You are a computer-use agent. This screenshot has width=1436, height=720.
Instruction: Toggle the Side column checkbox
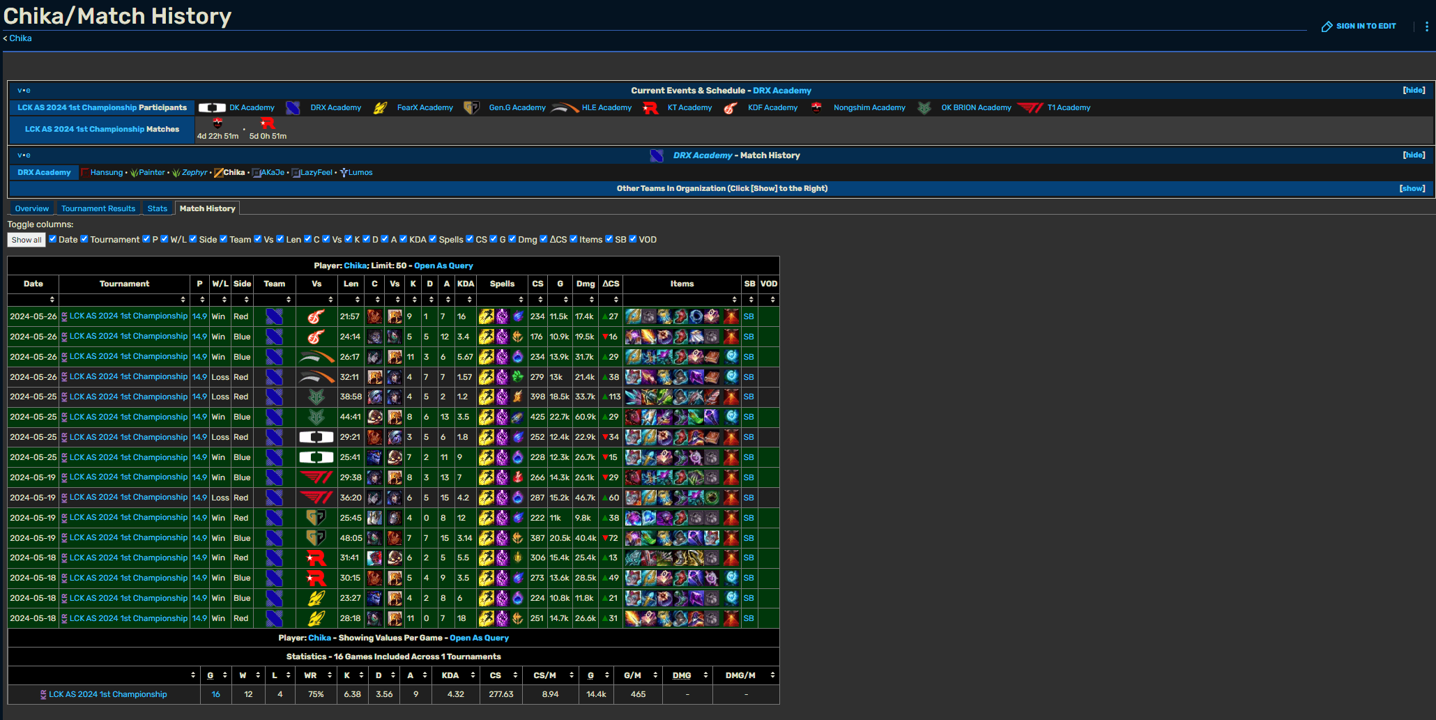click(193, 239)
